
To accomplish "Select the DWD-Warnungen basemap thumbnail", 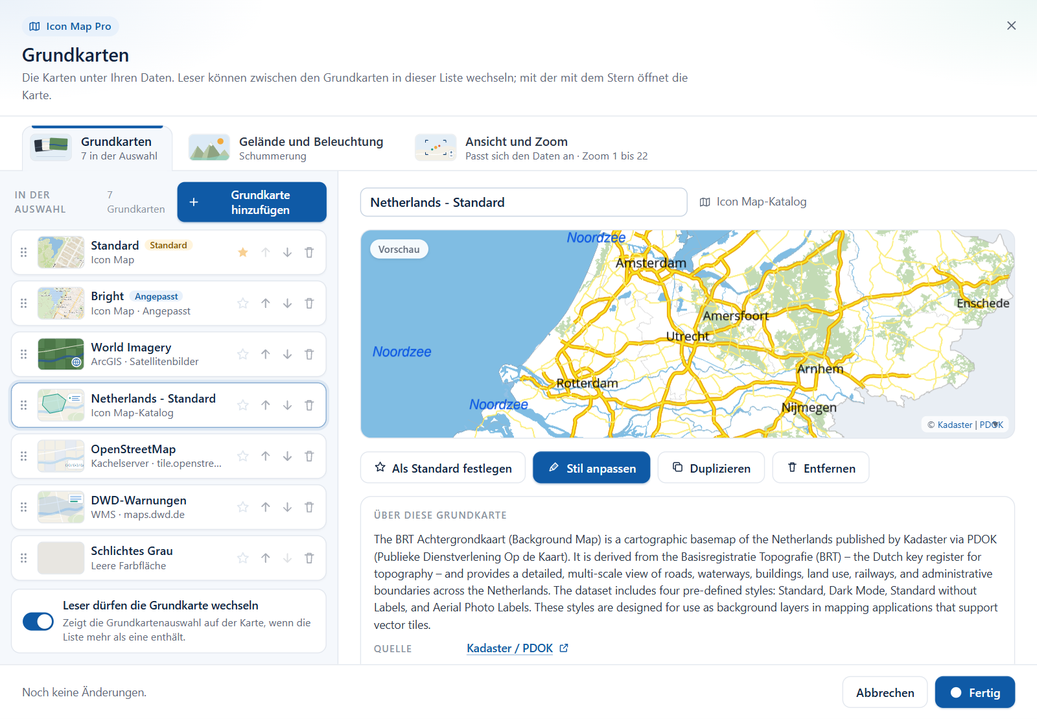I will click(61, 507).
